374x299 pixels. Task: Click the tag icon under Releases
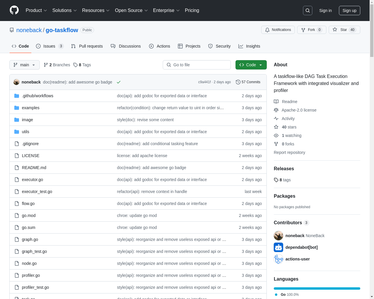[x=276, y=180]
